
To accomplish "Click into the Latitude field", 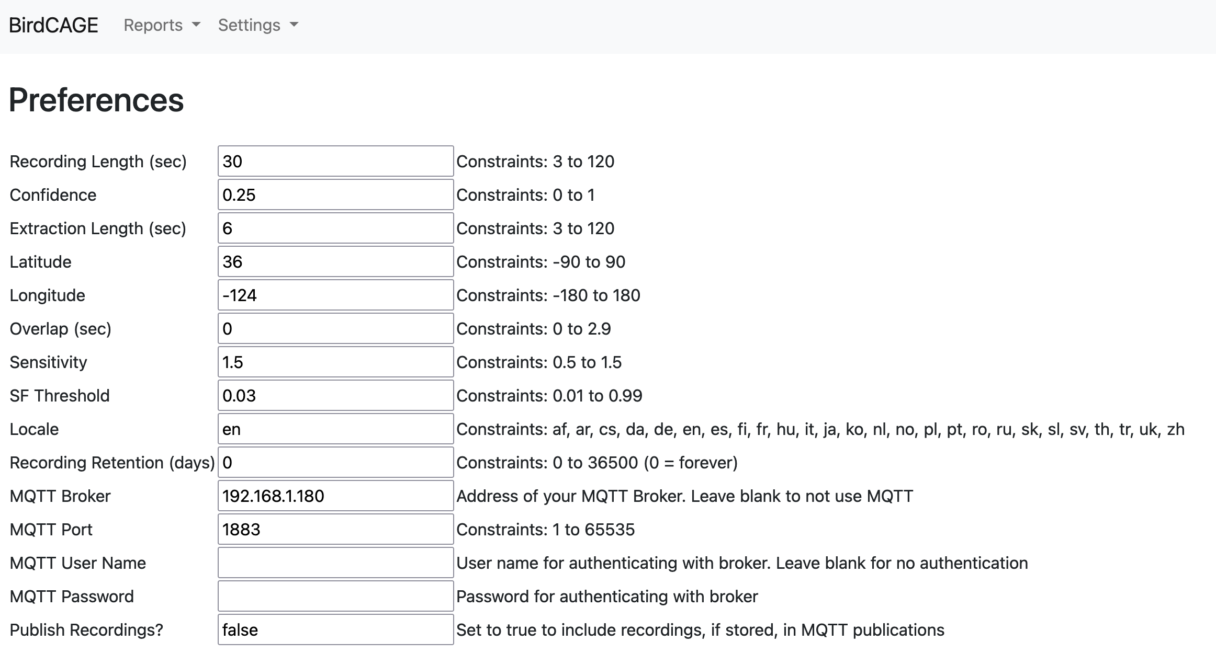I will (x=335, y=261).
